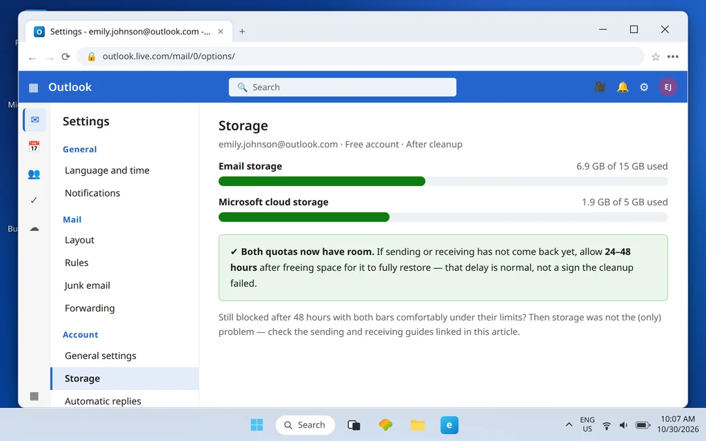Select the Mail section heading
Screen dimensions: 706x441
point(72,220)
